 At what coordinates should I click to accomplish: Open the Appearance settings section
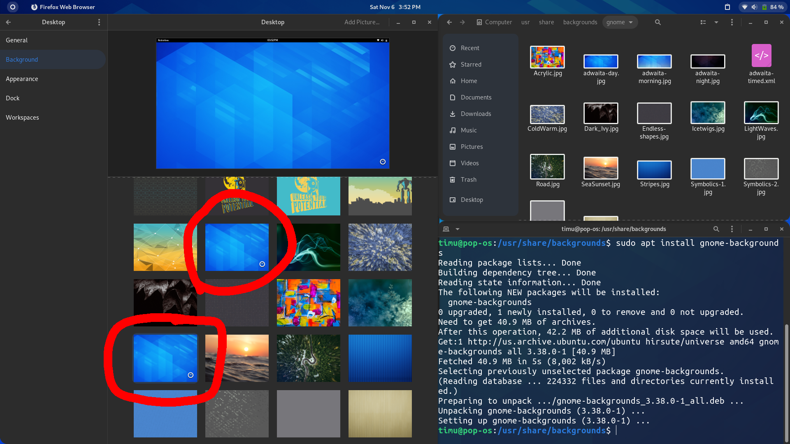click(22, 79)
